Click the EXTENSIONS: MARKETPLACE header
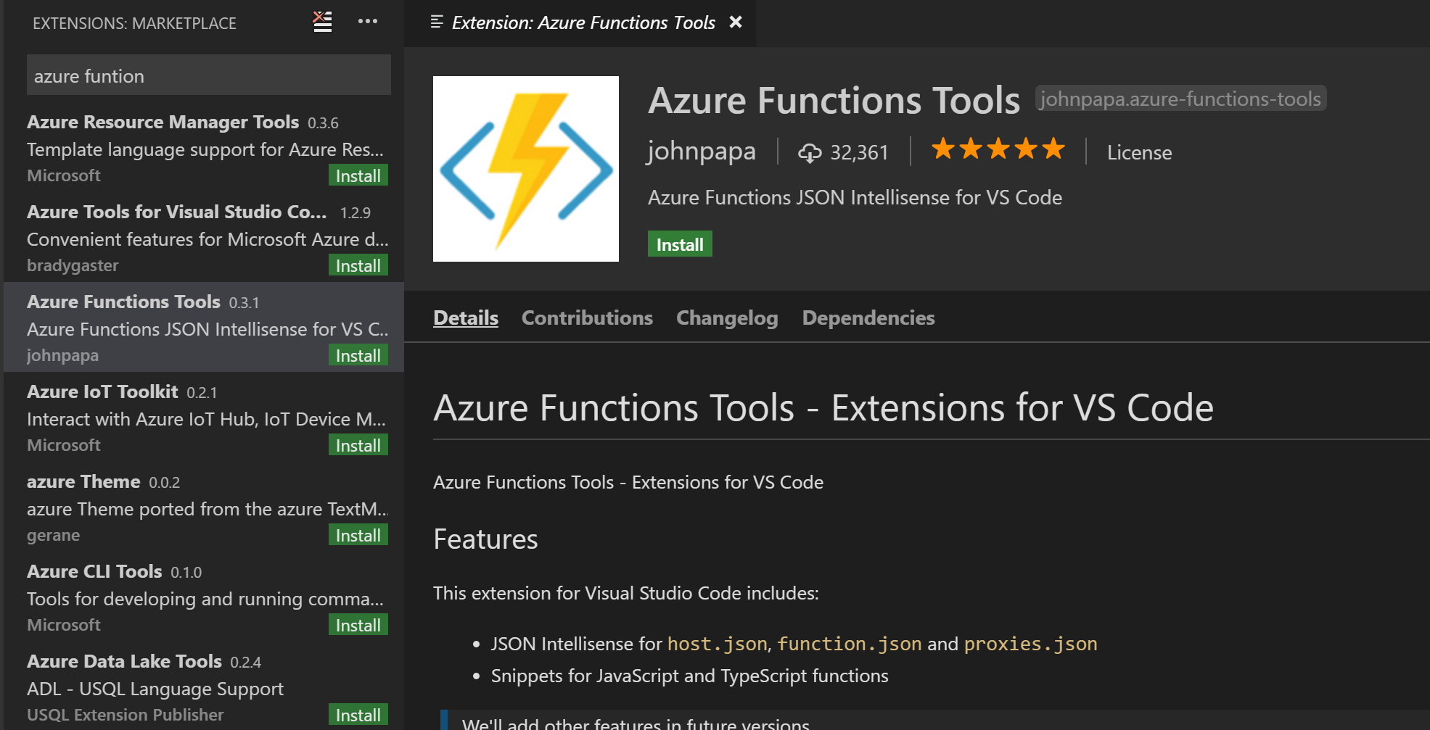Screen dimensions: 1430x730 coord(134,23)
